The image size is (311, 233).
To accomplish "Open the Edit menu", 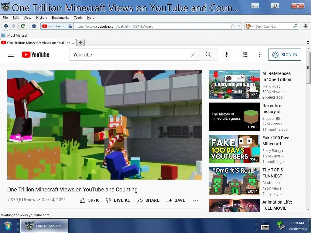I will click(16, 18).
